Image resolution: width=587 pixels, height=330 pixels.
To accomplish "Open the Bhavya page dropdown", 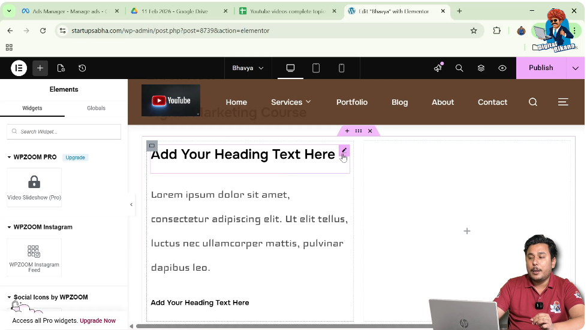I will (x=248, y=68).
